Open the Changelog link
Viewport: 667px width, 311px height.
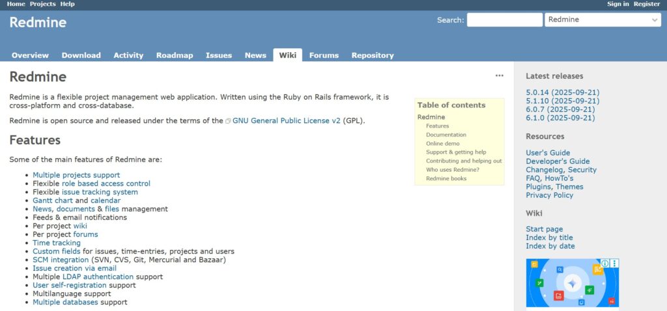point(545,170)
